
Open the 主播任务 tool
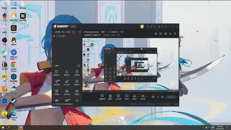coord(77,73)
